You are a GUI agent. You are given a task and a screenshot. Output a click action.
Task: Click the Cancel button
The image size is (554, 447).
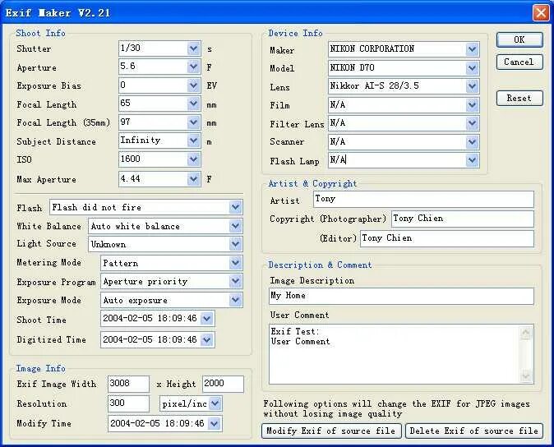coord(519,62)
